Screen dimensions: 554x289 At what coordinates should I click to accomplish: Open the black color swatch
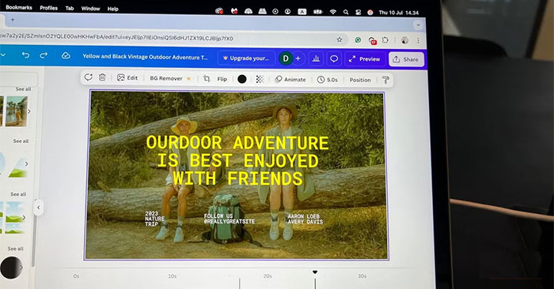[241, 79]
